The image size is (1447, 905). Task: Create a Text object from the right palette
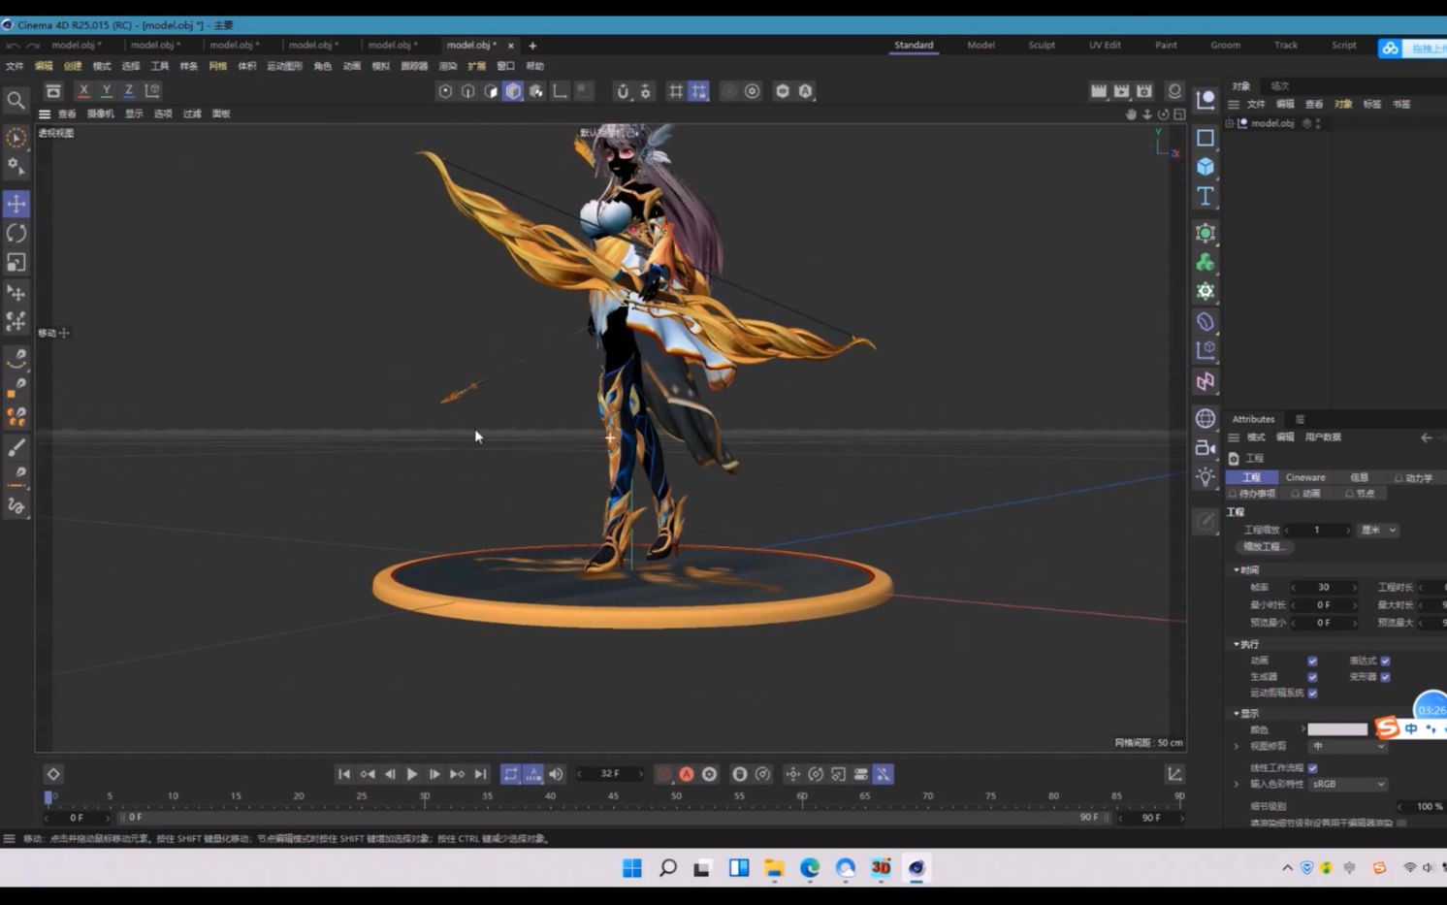pos(1205,196)
